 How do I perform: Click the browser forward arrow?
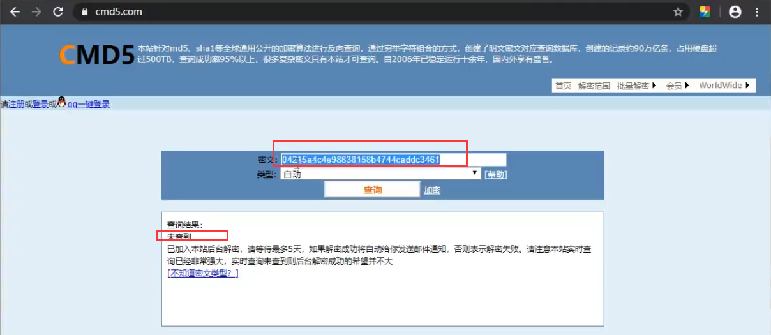pyautogui.click(x=36, y=11)
